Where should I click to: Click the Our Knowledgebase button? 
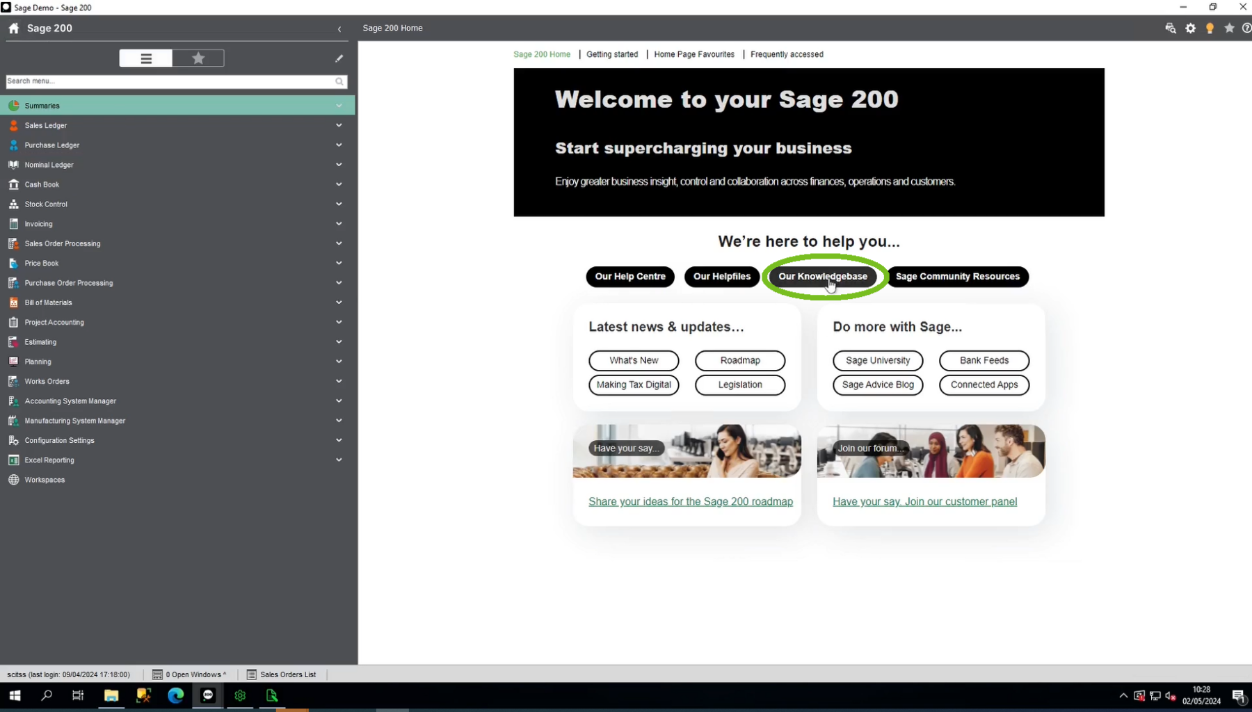click(x=822, y=277)
